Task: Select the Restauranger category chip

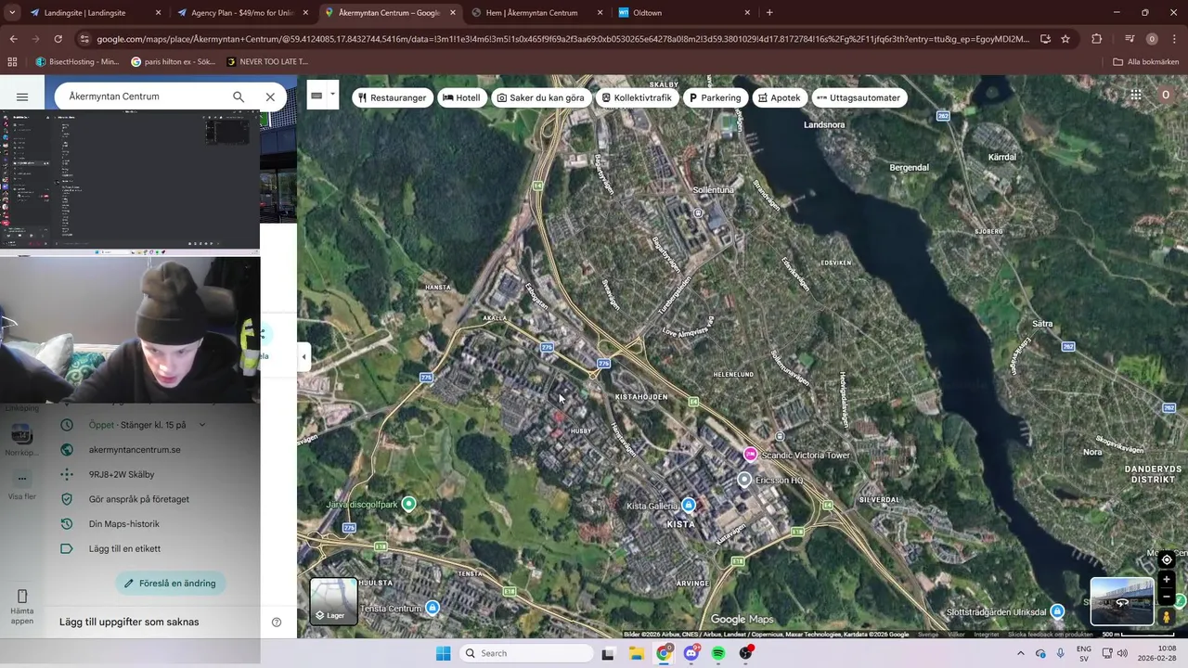Action: pos(392,97)
